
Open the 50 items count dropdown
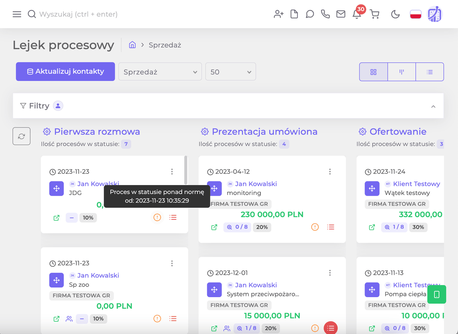(x=230, y=72)
